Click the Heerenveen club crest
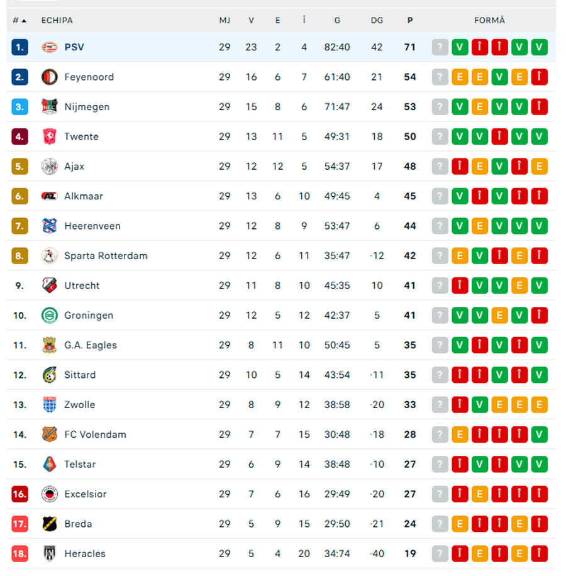This screenshot has height=576, width=566. click(x=50, y=226)
